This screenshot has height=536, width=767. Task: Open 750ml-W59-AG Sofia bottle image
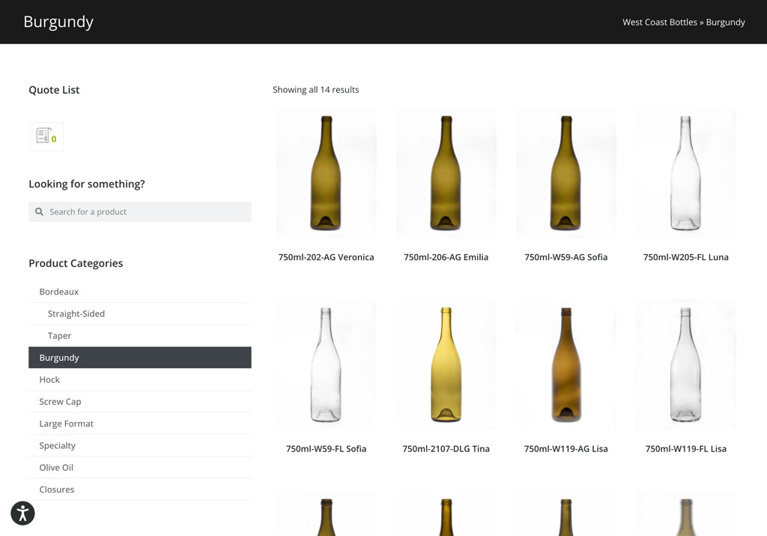pyautogui.click(x=566, y=173)
